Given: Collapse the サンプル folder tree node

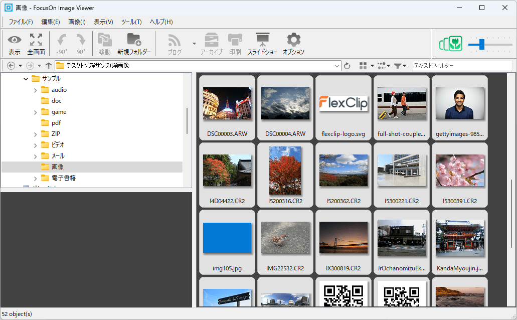Looking at the screenshot, I should [x=26, y=79].
